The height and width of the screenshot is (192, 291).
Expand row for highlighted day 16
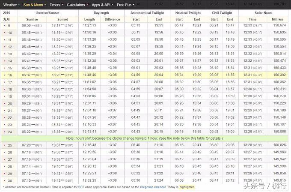pos(5,75)
